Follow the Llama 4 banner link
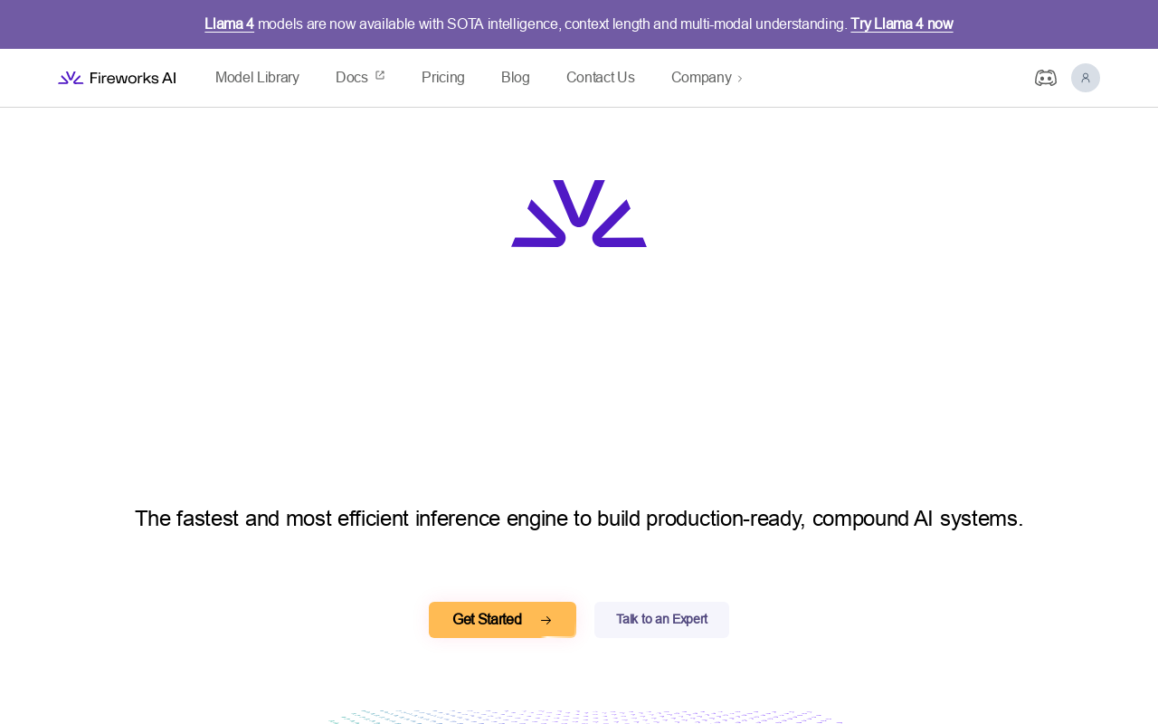Screen dimensions: 1158x724 pos(229,24)
